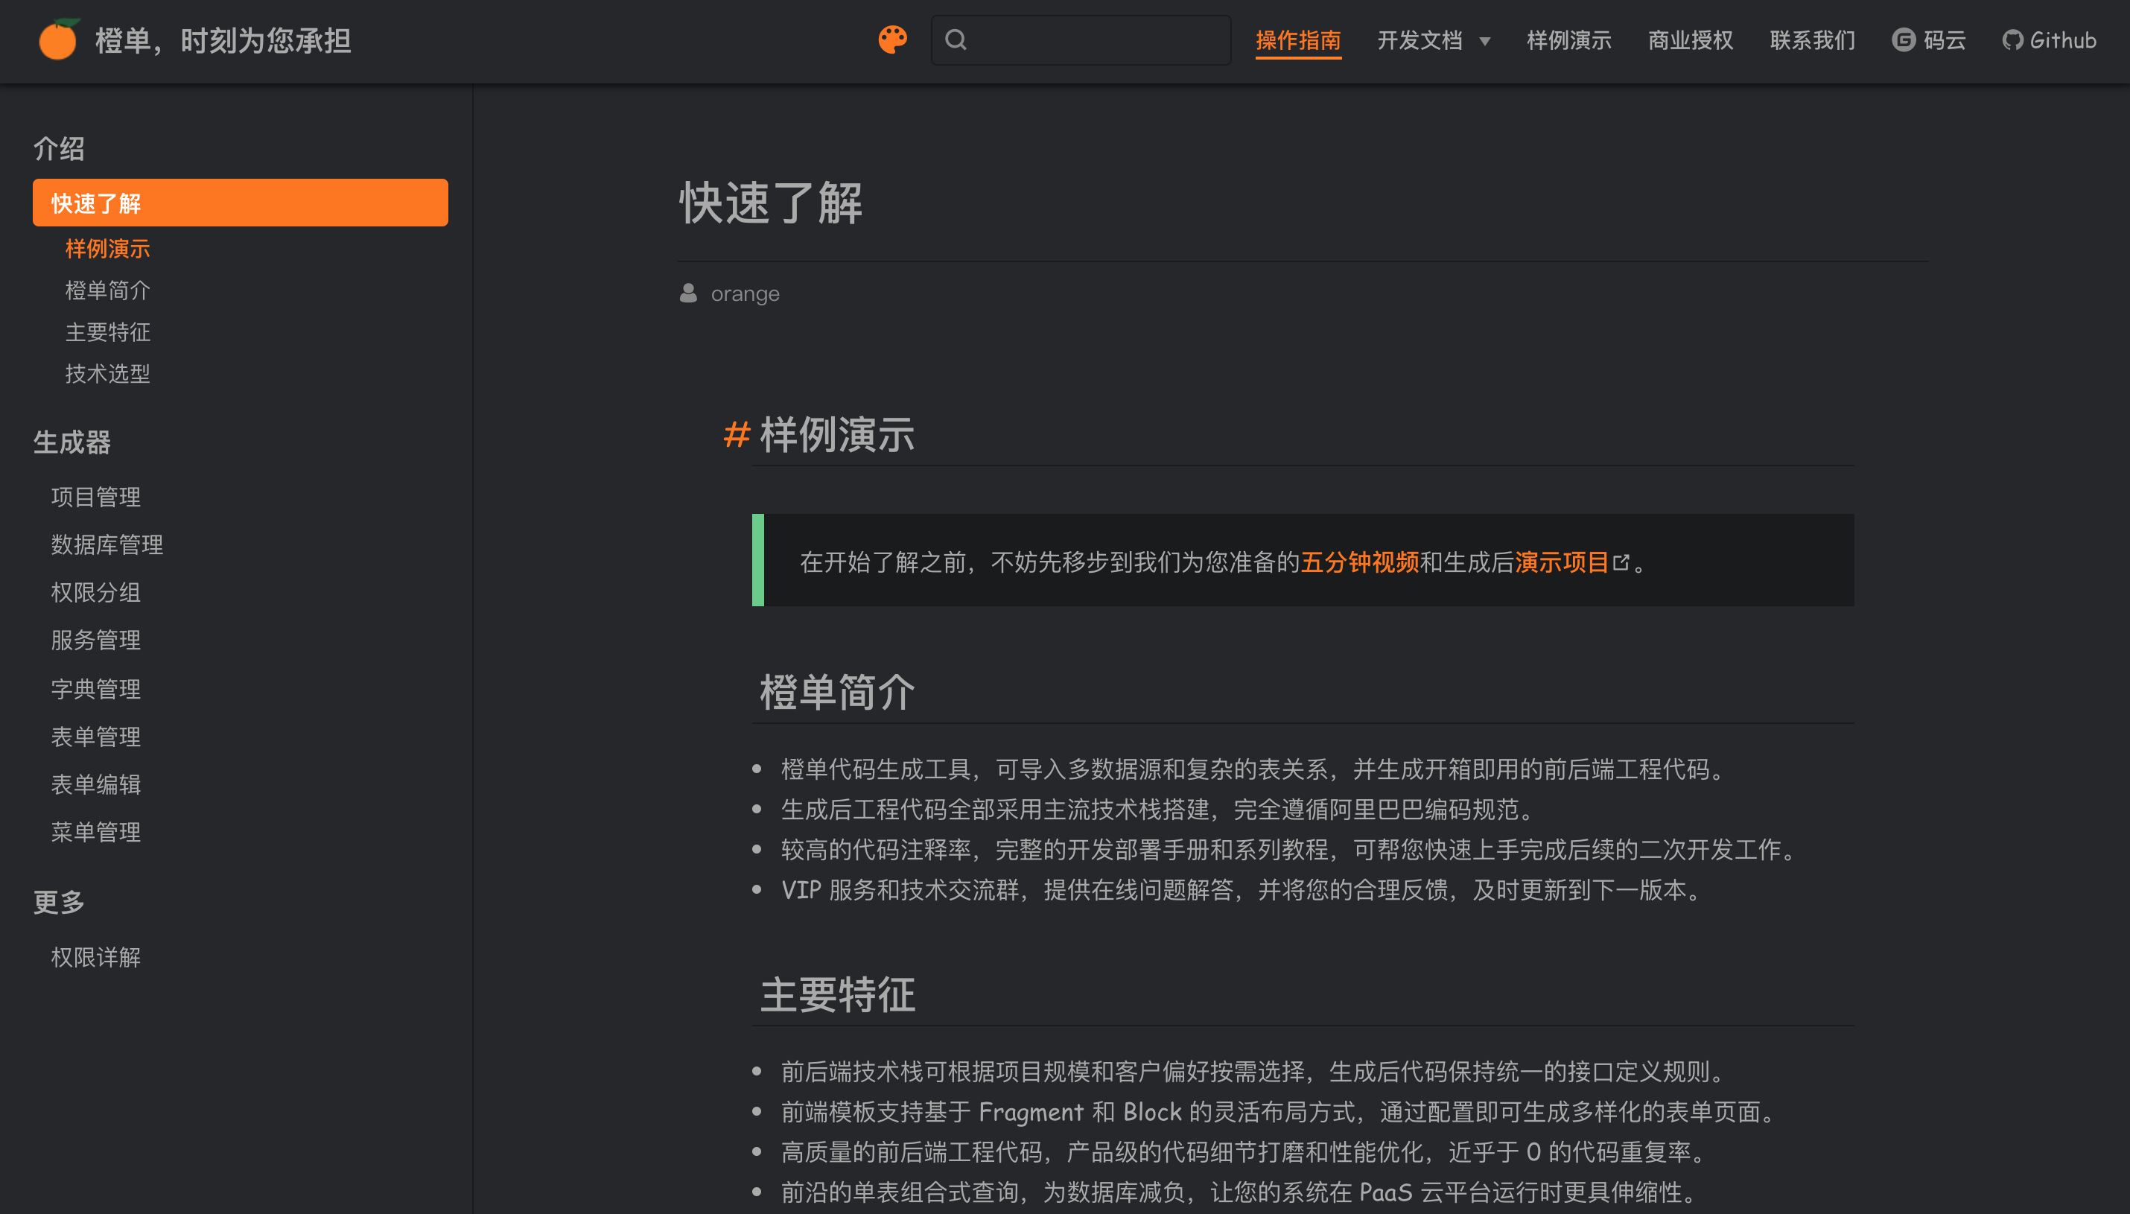Screen dimensions: 2130x1214
Task: Select 快速了解 in the sidebar
Action: [x=240, y=203]
